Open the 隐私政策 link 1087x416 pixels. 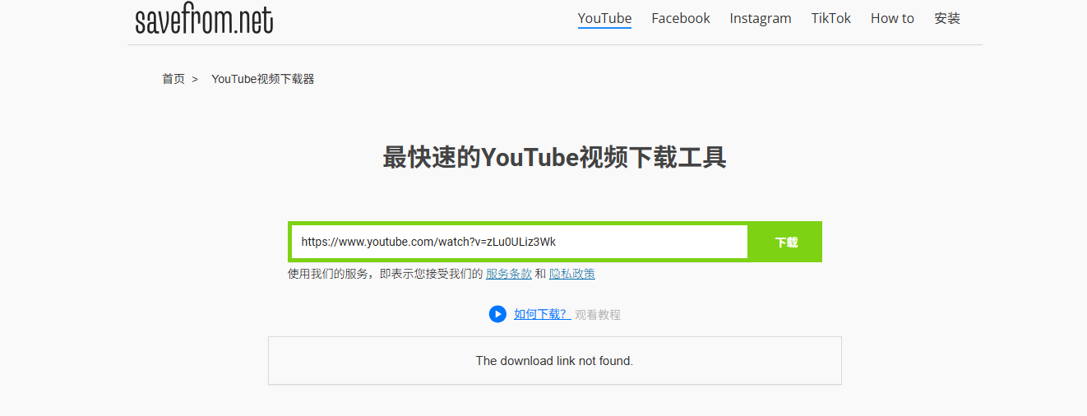click(x=571, y=274)
